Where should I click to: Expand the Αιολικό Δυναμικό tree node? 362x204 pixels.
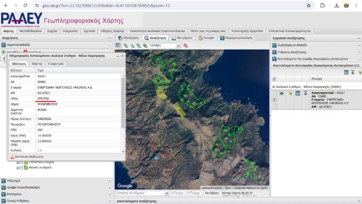coord(18,168)
